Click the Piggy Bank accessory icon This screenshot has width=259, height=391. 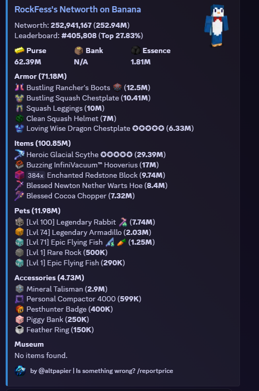(x=20, y=319)
